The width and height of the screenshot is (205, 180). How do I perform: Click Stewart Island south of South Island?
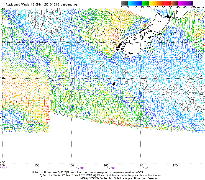[126, 56]
